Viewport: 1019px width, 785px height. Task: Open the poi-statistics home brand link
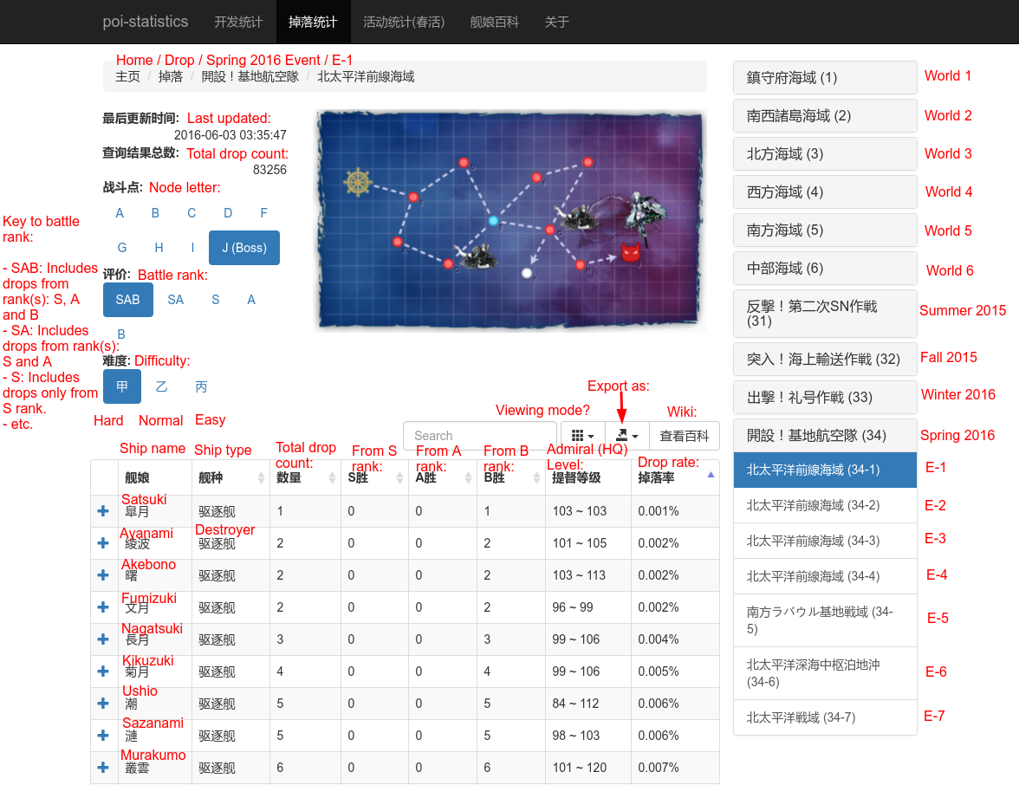[146, 22]
